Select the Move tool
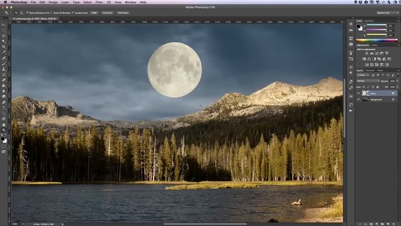Screen dimensions: 401x226 (4, 24)
